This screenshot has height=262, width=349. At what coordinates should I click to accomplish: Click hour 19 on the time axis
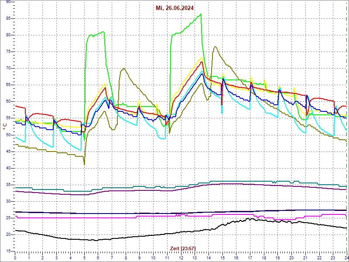pos(277,257)
